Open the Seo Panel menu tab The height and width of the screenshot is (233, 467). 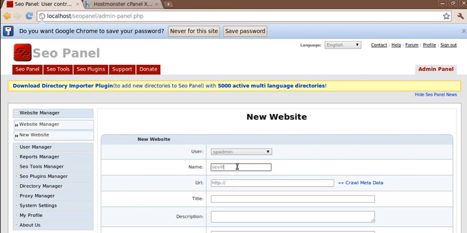(28, 69)
